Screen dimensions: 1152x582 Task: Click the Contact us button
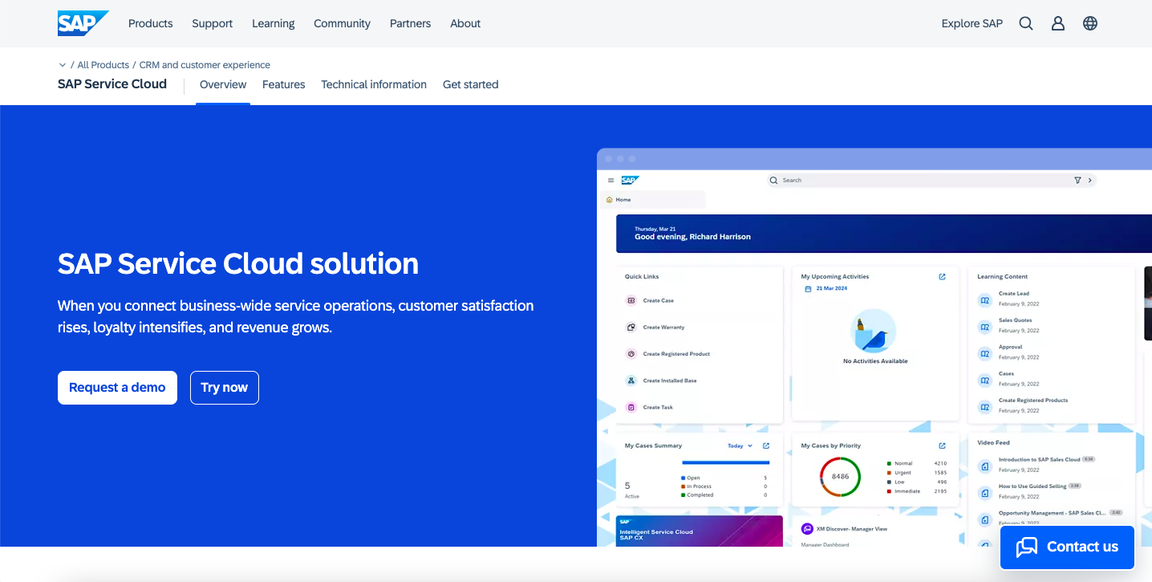[1067, 547]
